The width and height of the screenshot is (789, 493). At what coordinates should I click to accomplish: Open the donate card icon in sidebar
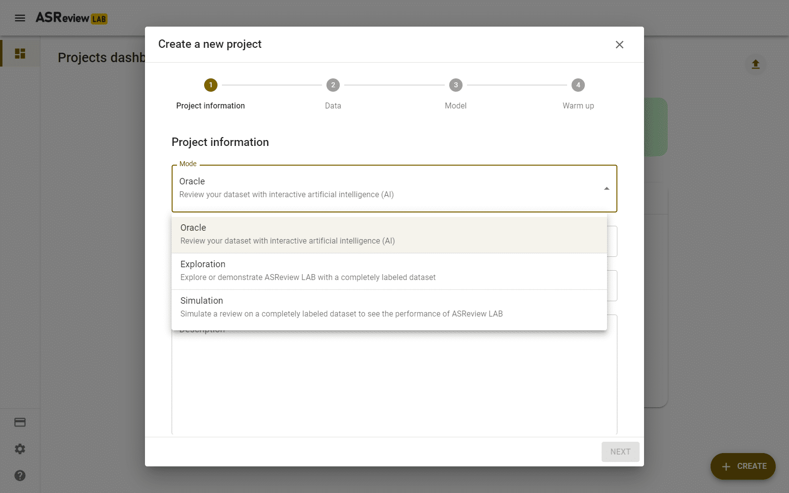[20, 422]
